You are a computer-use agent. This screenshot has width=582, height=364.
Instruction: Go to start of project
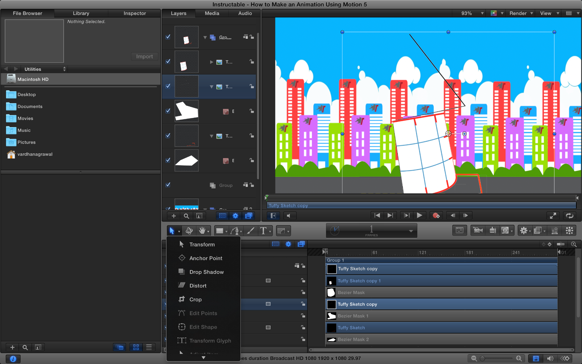pyautogui.click(x=377, y=215)
